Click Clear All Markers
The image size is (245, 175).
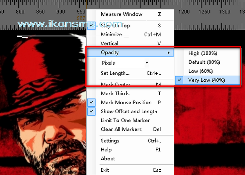[121, 129]
